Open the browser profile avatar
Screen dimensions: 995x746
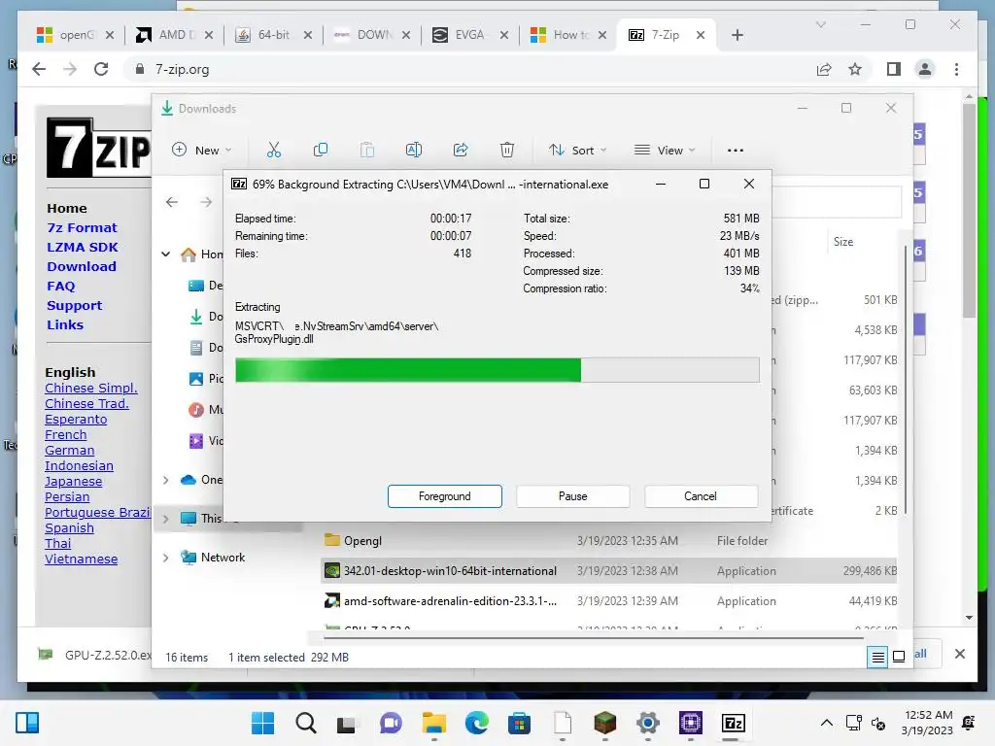tap(925, 69)
